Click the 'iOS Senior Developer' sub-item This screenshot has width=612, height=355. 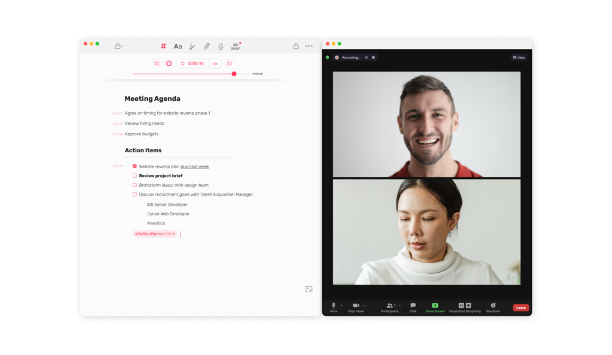[167, 205]
